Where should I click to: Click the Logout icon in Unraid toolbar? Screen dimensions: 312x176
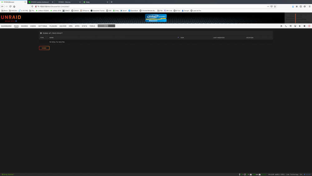click(x=281, y=26)
